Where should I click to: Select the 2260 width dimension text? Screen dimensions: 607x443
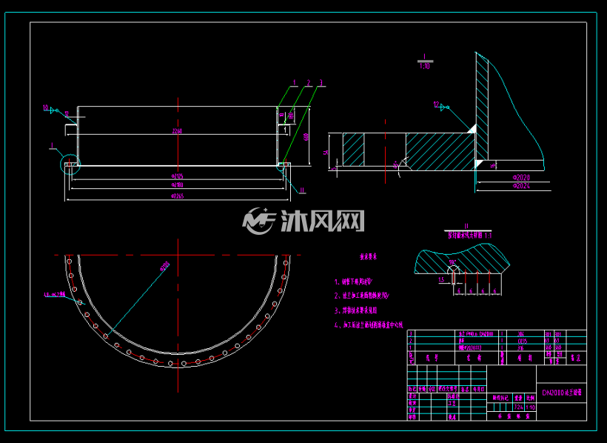[x=177, y=131]
